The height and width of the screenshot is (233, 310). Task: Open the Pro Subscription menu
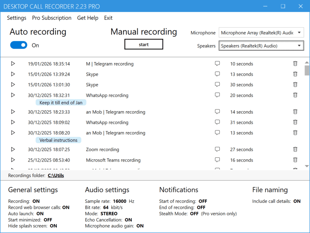click(52, 18)
